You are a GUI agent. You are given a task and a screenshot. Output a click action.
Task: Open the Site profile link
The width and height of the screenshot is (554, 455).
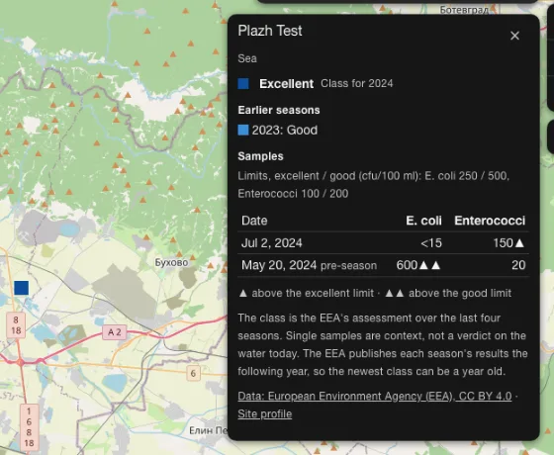click(x=265, y=413)
